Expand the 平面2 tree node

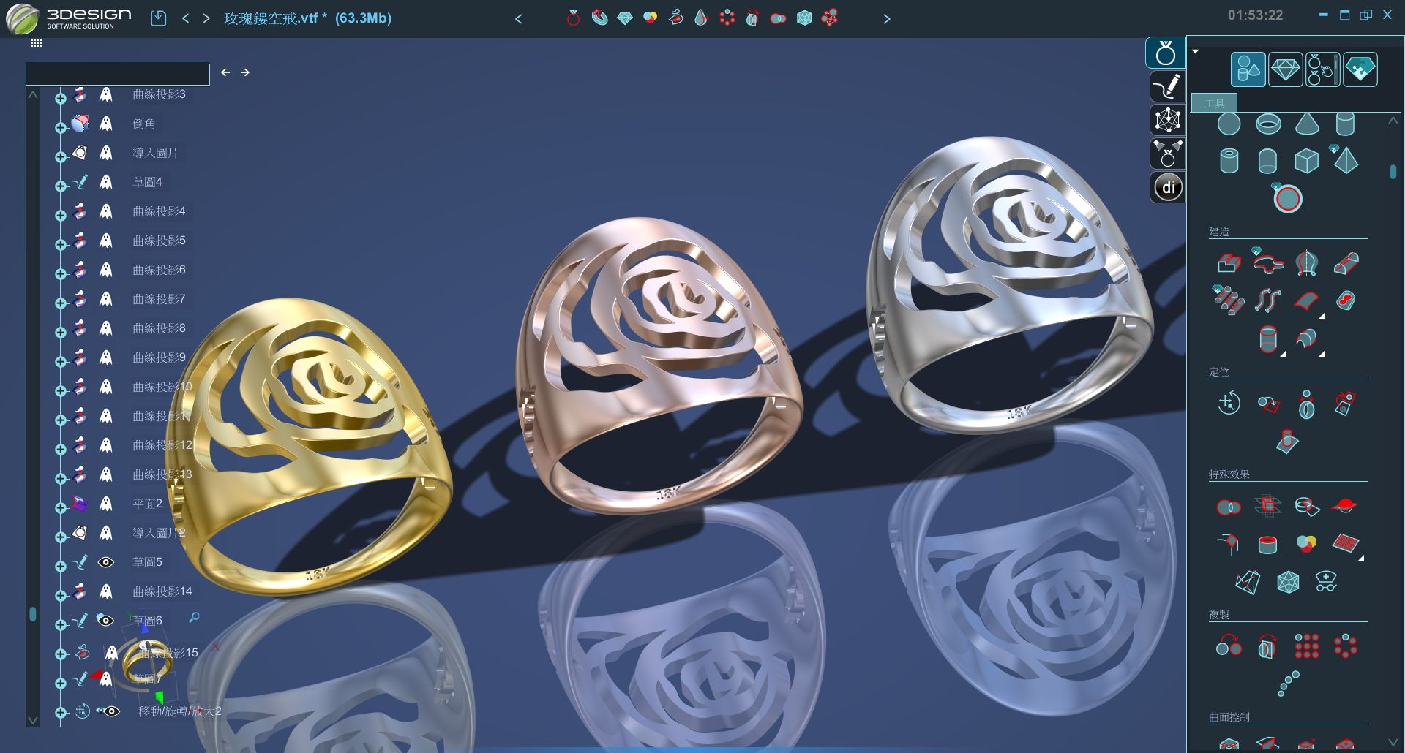coord(61,507)
